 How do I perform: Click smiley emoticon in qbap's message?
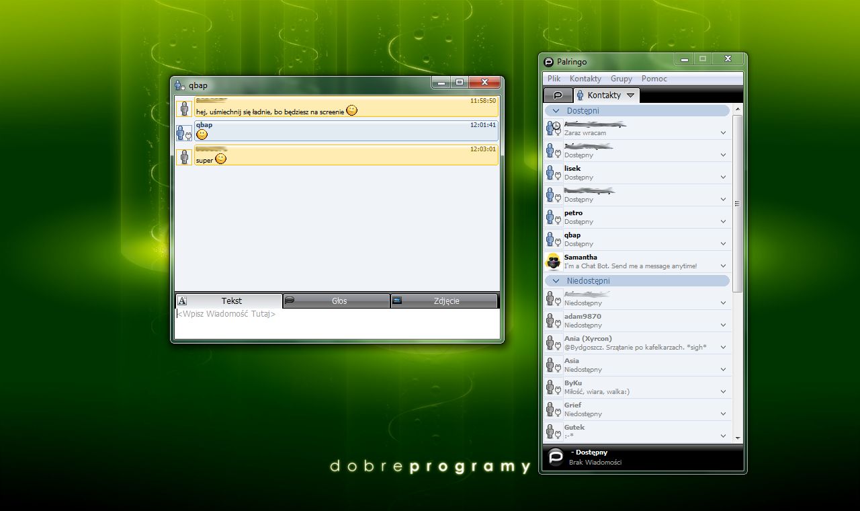[202, 134]
